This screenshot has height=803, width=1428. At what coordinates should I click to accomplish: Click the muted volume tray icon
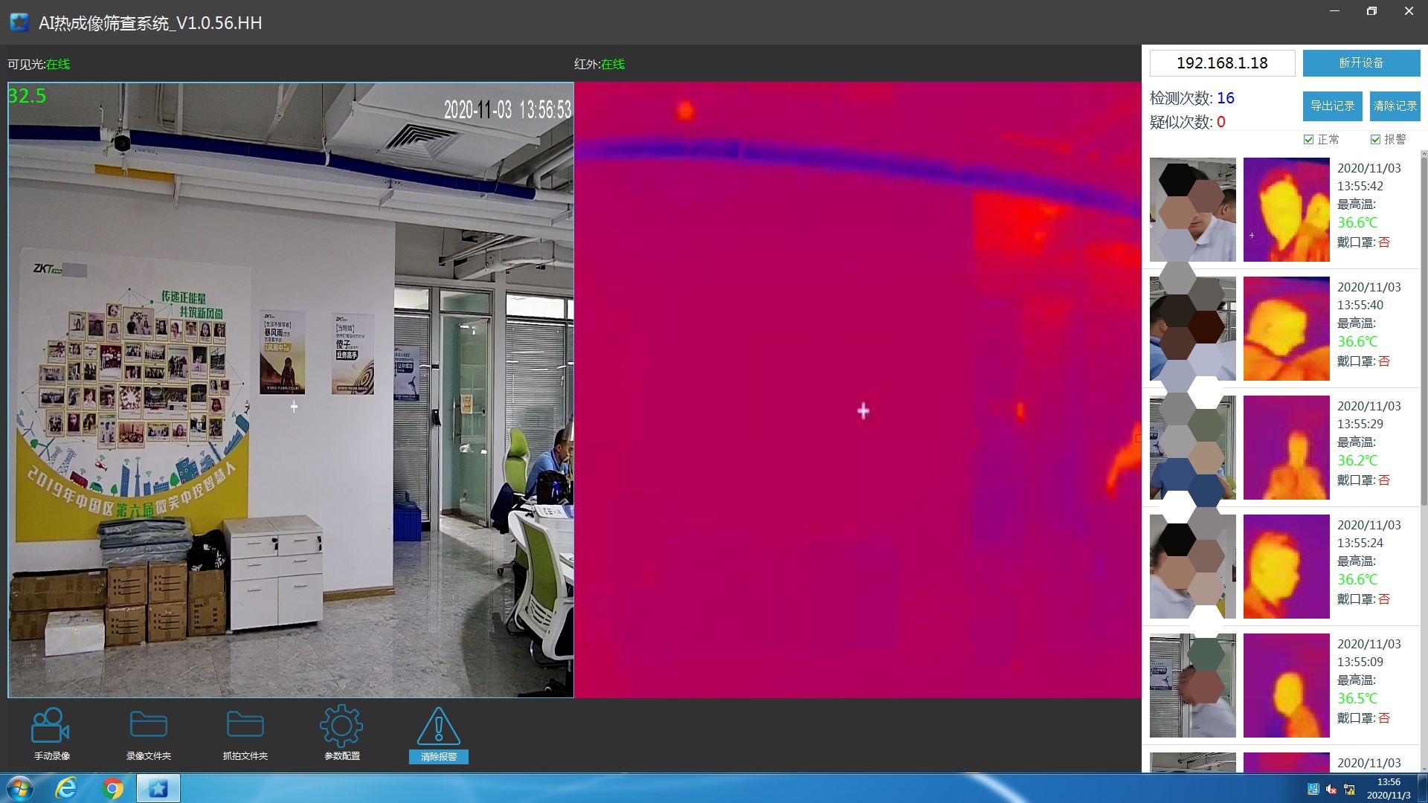coord(1331,790)
